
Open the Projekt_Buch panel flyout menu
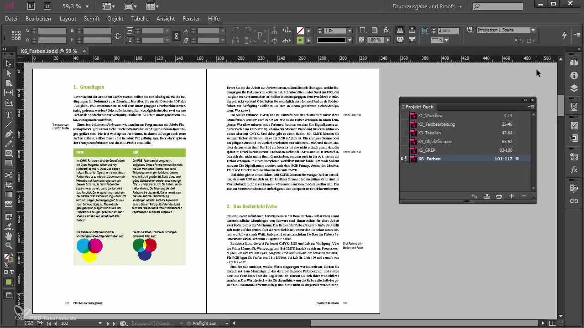click(x=531, y=107)
